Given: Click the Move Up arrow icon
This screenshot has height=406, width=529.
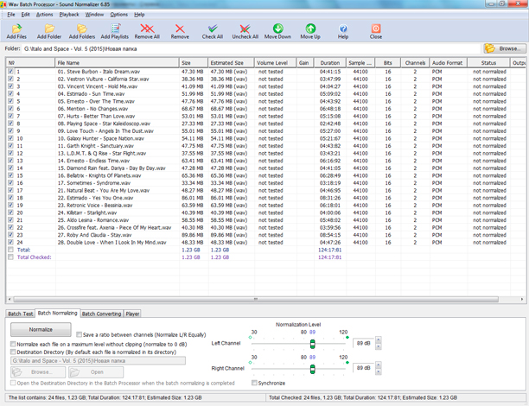Looking at the screenshot, I should click(309, 28).
